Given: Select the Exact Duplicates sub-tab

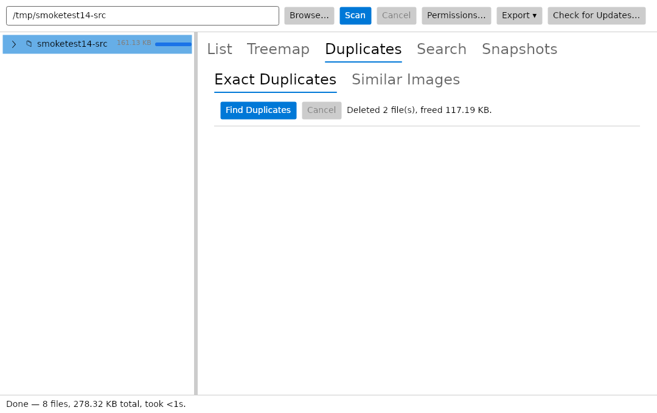Looking at the screenshot, I should click(x=276, y=80).
